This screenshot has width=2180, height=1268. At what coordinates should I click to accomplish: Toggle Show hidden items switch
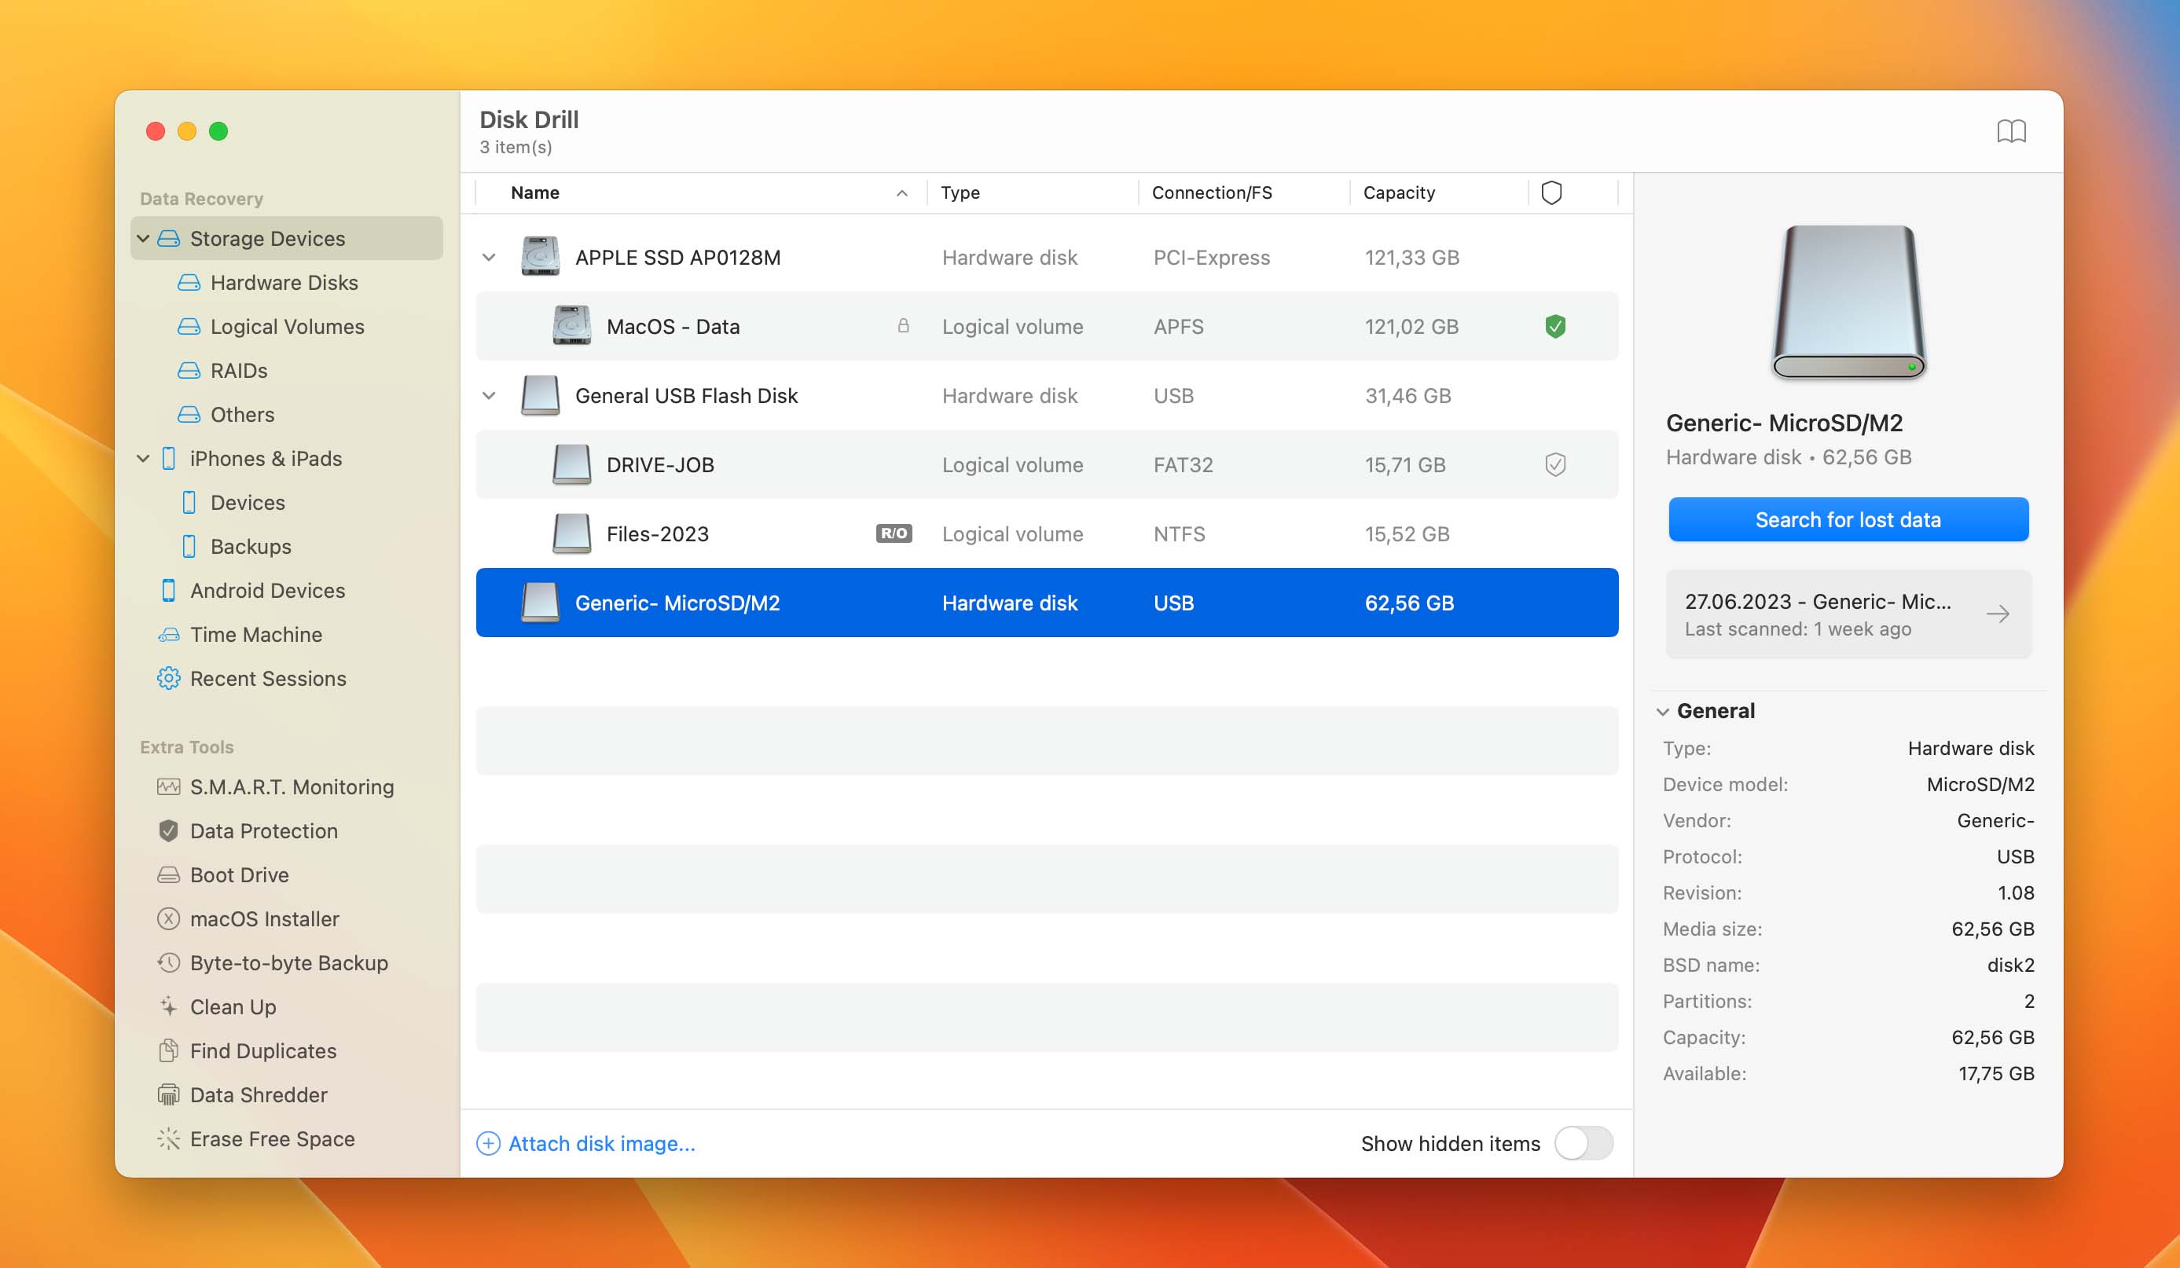[1583, 1143]
